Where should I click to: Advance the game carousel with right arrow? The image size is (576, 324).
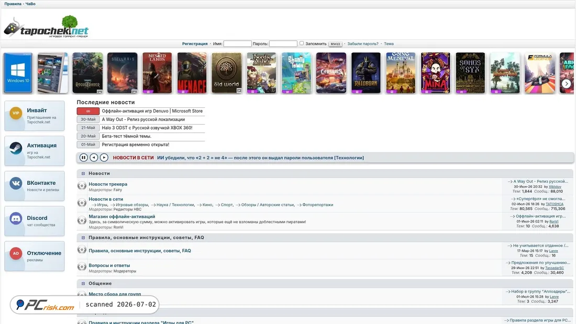pos(566,84)
